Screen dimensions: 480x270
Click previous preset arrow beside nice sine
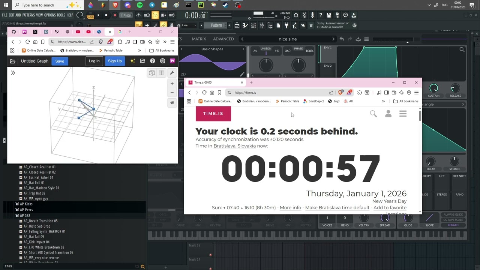pyautogui.click(x=242, y=39)
